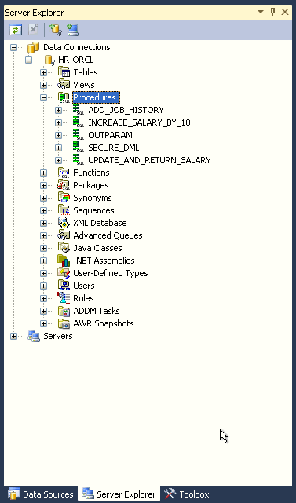Image resolution: width=296 pixels, height=503 pixels.
Task: Click the Users folder icon
Action: tap(64, 286)
